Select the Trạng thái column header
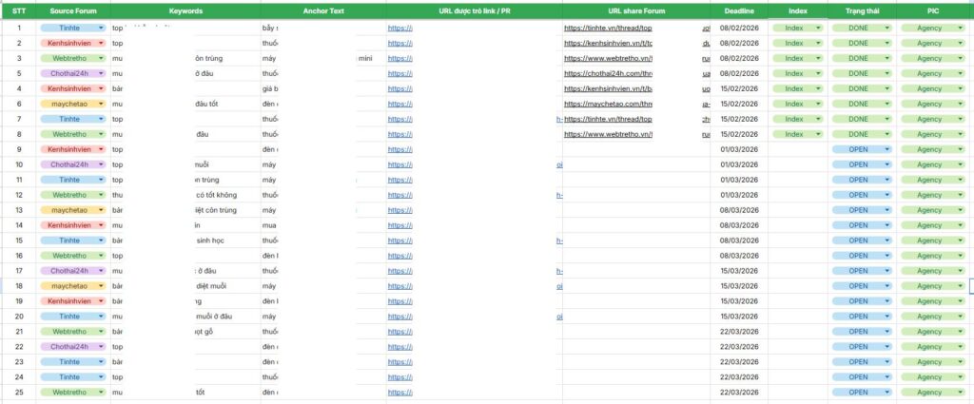 pos(862,11)
